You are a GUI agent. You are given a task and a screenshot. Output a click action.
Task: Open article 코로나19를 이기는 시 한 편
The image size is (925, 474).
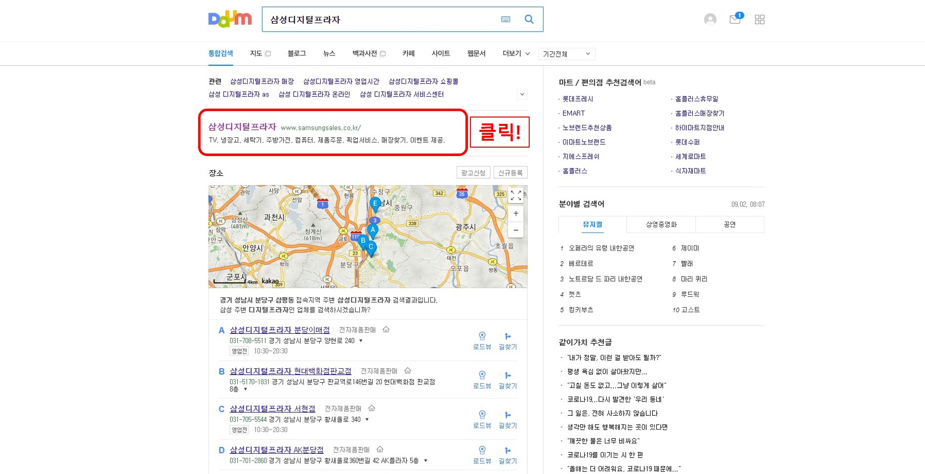pos(605,455)
